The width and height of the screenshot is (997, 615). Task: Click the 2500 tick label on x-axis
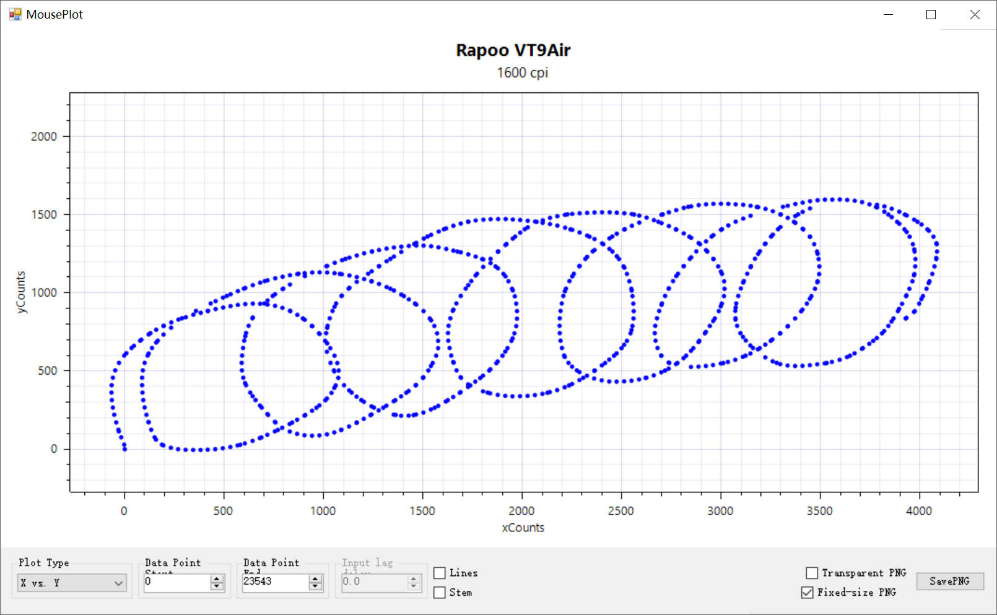(x=621, y=511)
